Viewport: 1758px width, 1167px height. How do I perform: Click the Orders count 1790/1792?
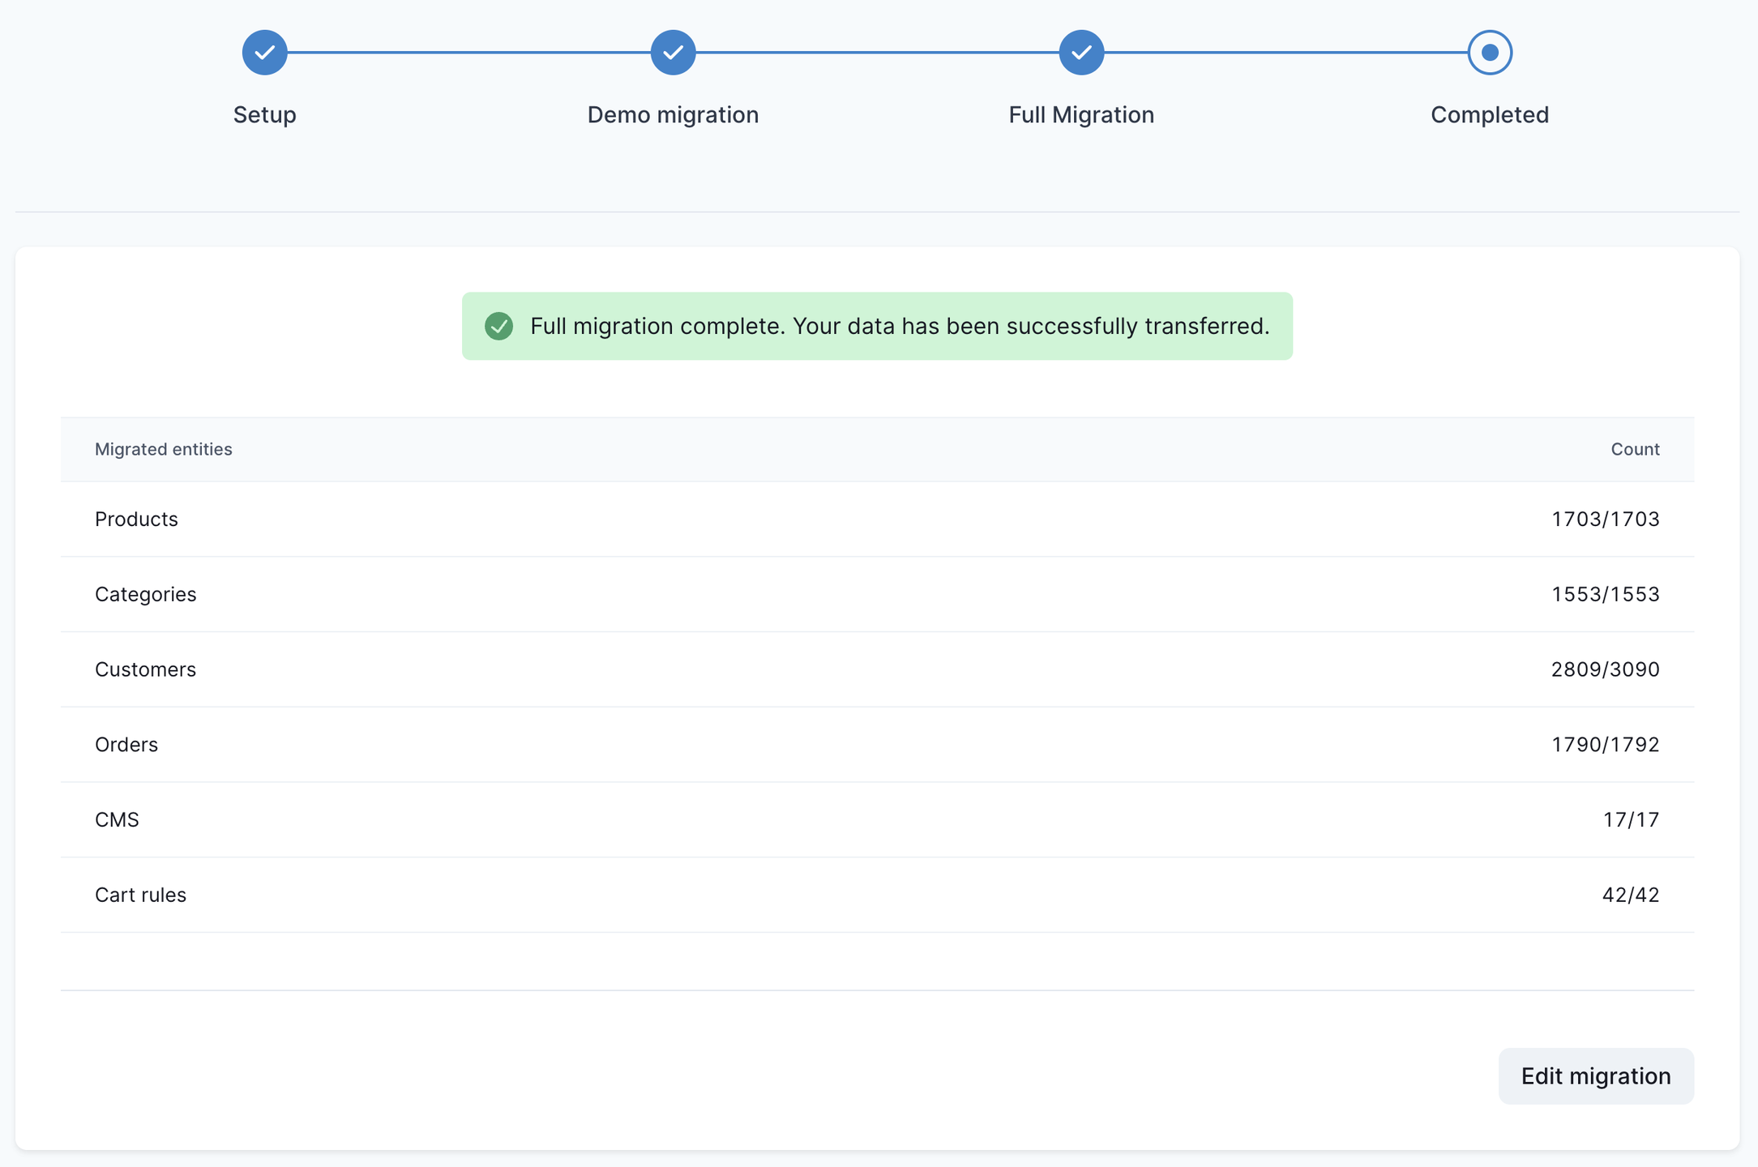(1605, 744)
